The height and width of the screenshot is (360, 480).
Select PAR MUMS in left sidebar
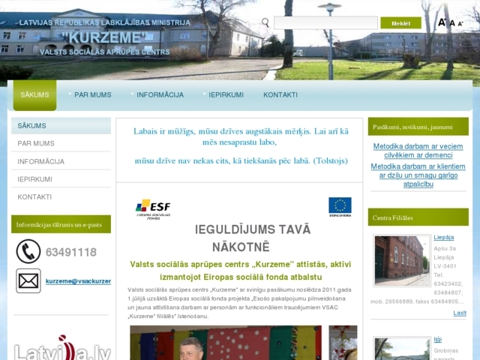click(x=61, y=143)
